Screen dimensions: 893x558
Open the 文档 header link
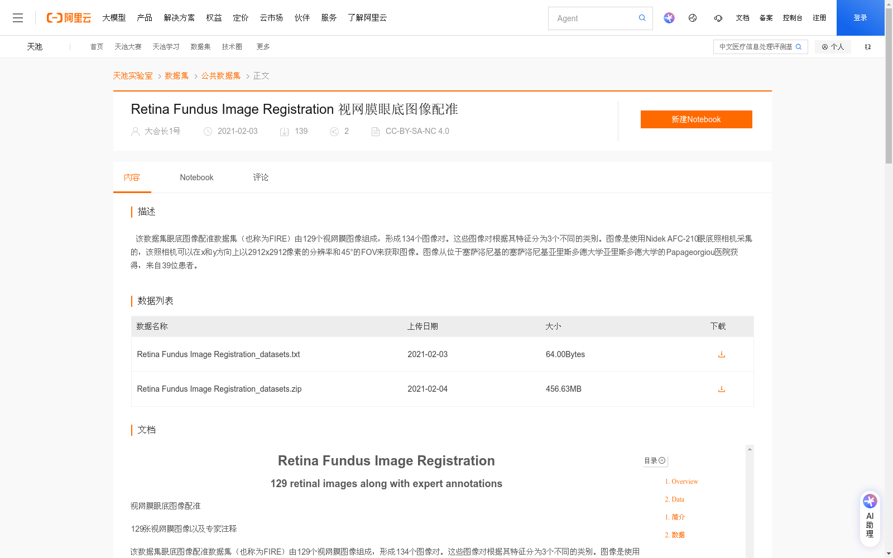tap(742, 18)
